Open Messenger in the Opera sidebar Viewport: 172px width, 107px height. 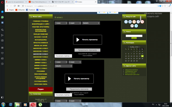(x=2, y=12)
